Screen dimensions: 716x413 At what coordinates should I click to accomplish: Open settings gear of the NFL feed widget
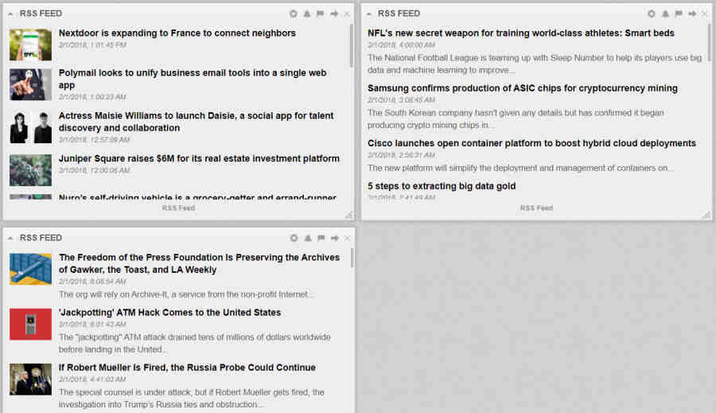(x=652, y=14)
